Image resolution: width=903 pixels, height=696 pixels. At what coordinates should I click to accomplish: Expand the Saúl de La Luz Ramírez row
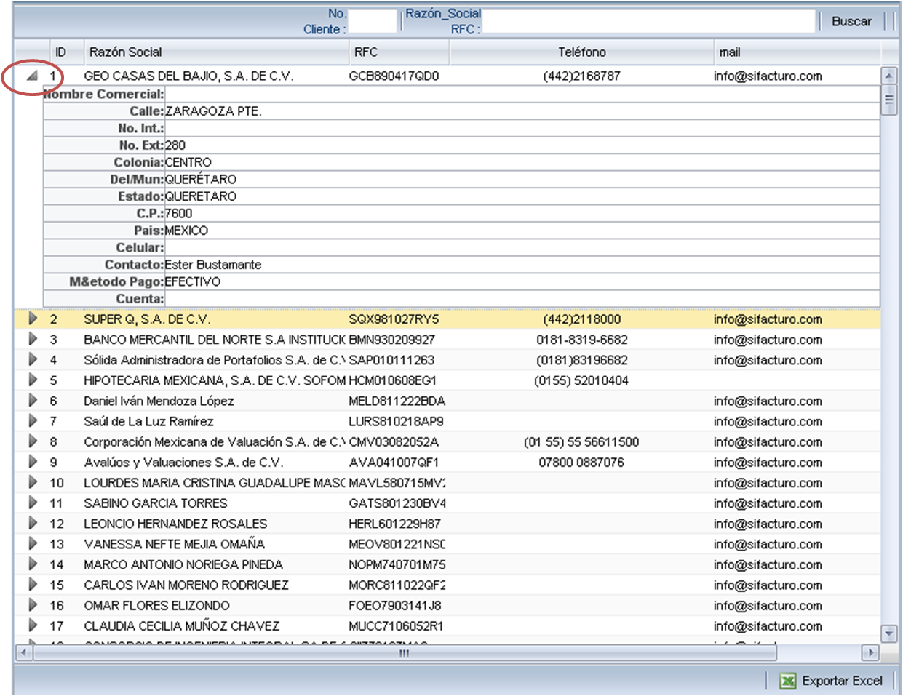[33, 420]
